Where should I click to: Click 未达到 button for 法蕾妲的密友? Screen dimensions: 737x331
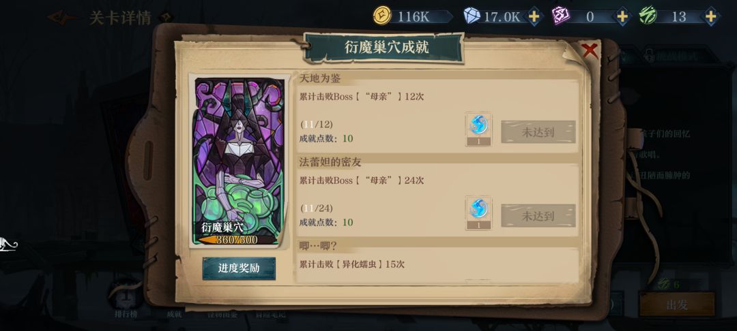(x=538, y=216)
